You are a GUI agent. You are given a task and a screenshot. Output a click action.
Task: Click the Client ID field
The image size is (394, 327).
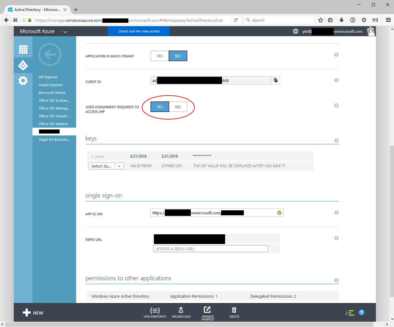pyautogui.click(x=211, y=81)
